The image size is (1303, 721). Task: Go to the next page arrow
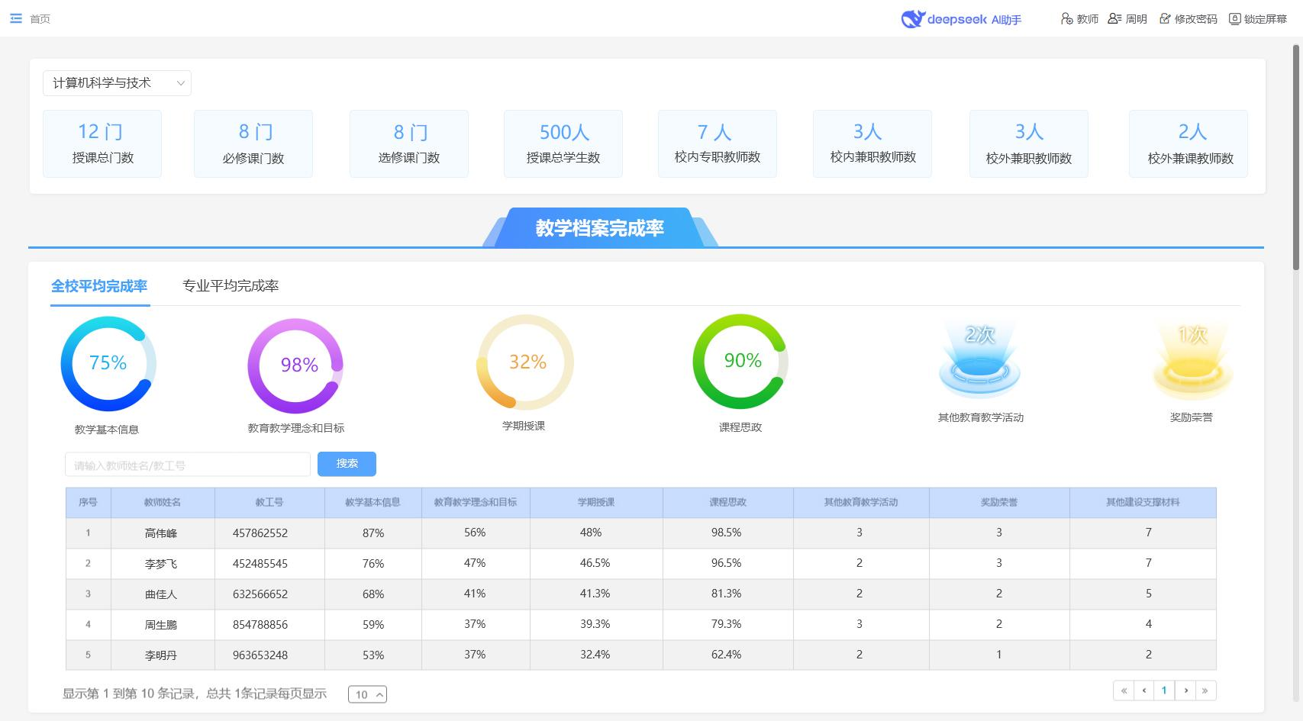pos(1185,690)
